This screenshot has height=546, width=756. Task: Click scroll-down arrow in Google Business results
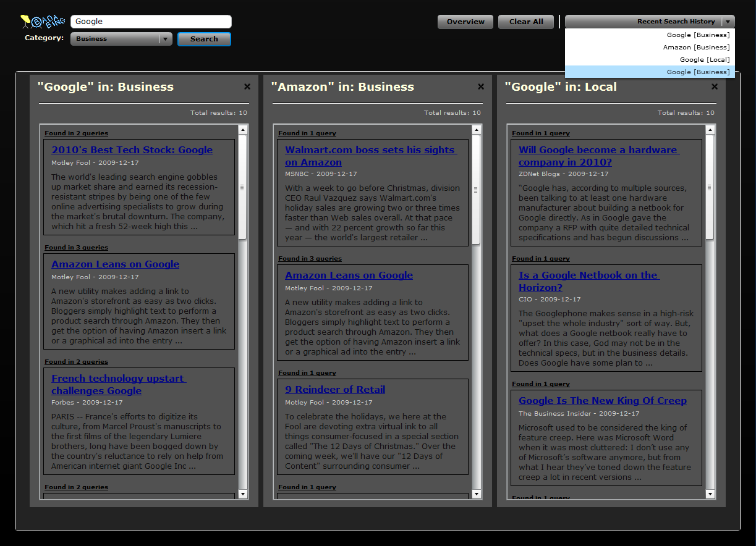(x=242, y=494)
